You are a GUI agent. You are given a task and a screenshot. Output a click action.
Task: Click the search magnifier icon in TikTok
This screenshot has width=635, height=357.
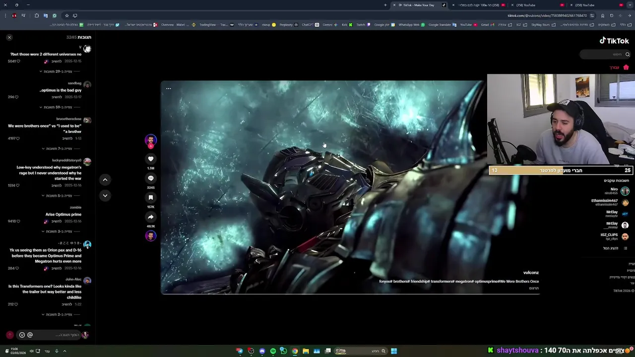[x=628, y=55]
